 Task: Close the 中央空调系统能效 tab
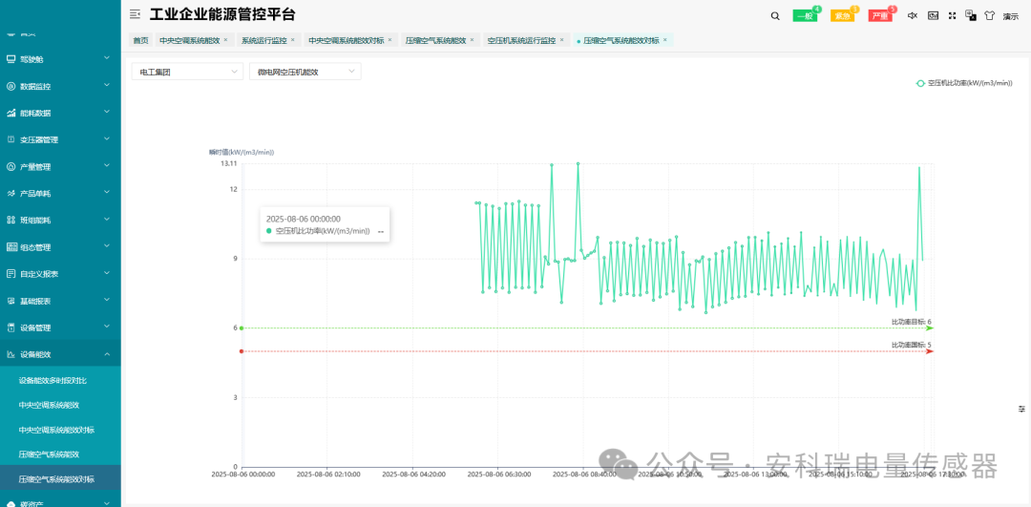225,40
